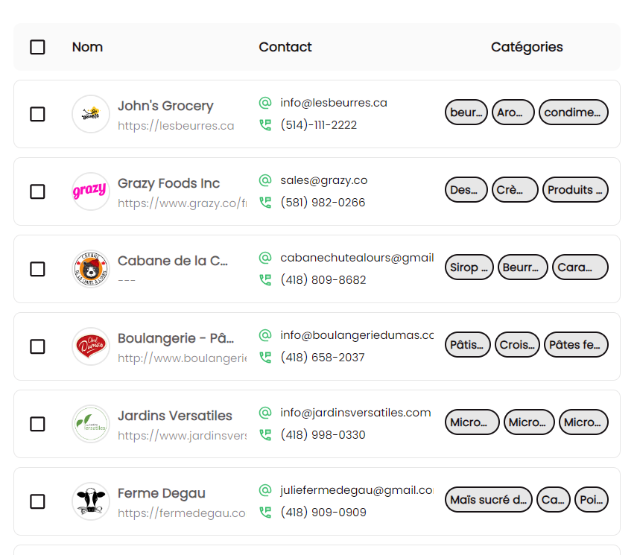Sort by the Nom column header
Screen dimensions: 637x555
point(87,47)
